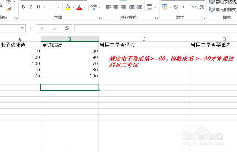Image resolution: width=237 pixels, height=152 pixels.
Task: Select cell 科目二是否通过
Action: click(x=144, y=45)
